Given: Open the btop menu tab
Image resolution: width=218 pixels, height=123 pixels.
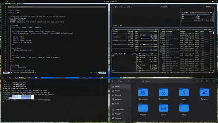Looking at the screenshot, I should 122,7.
